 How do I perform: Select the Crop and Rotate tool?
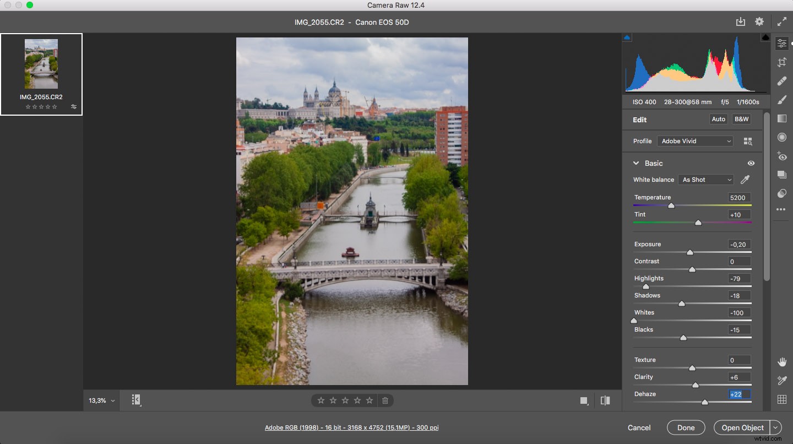[781, 62]
